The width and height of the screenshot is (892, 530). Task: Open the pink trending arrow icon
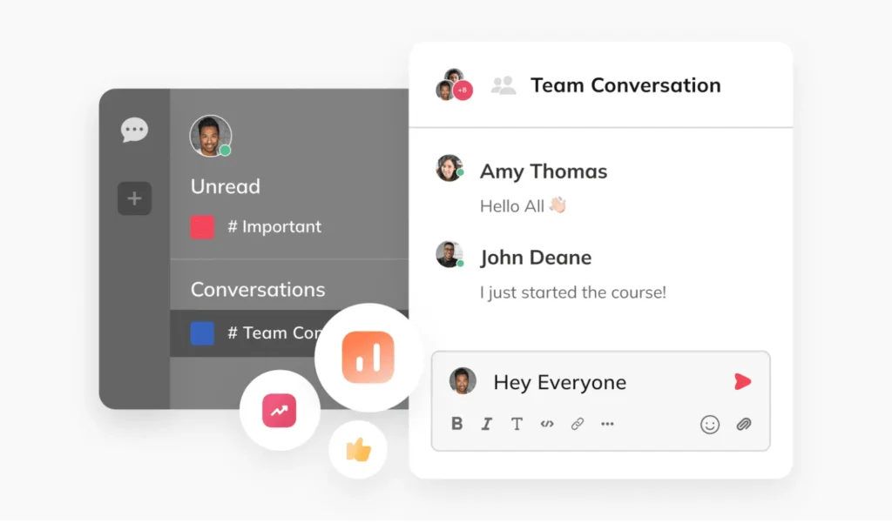[x=280, y=410]
